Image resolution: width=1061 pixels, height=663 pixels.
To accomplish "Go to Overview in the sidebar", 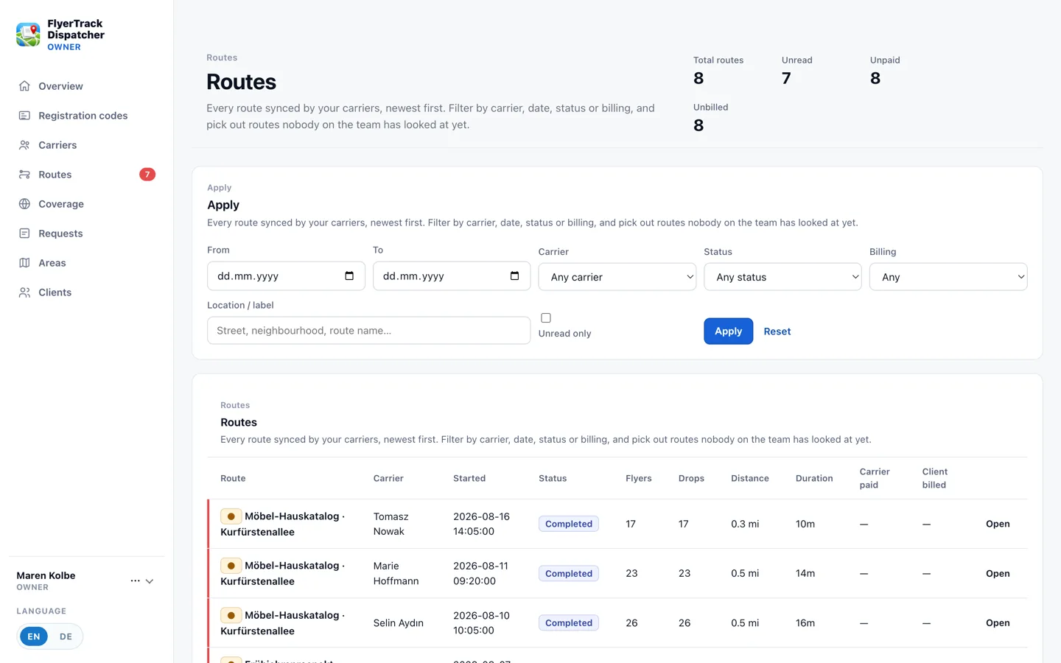I will (x=87, y=86).
